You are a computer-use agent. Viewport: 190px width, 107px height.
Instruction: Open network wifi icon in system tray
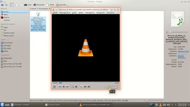[172, 105]
